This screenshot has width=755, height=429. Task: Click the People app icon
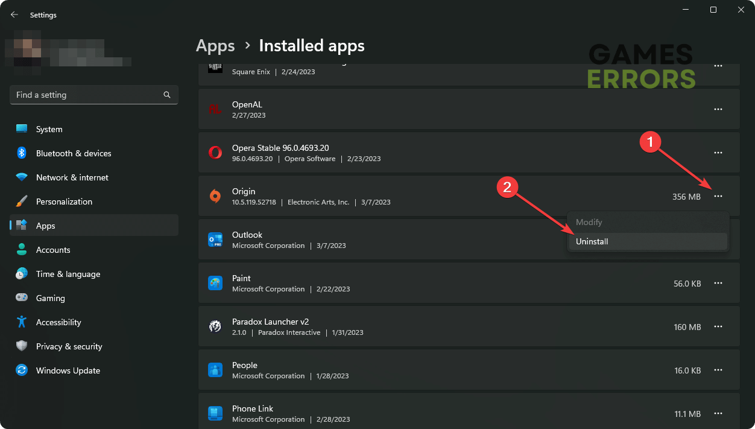tap(215, 370)
